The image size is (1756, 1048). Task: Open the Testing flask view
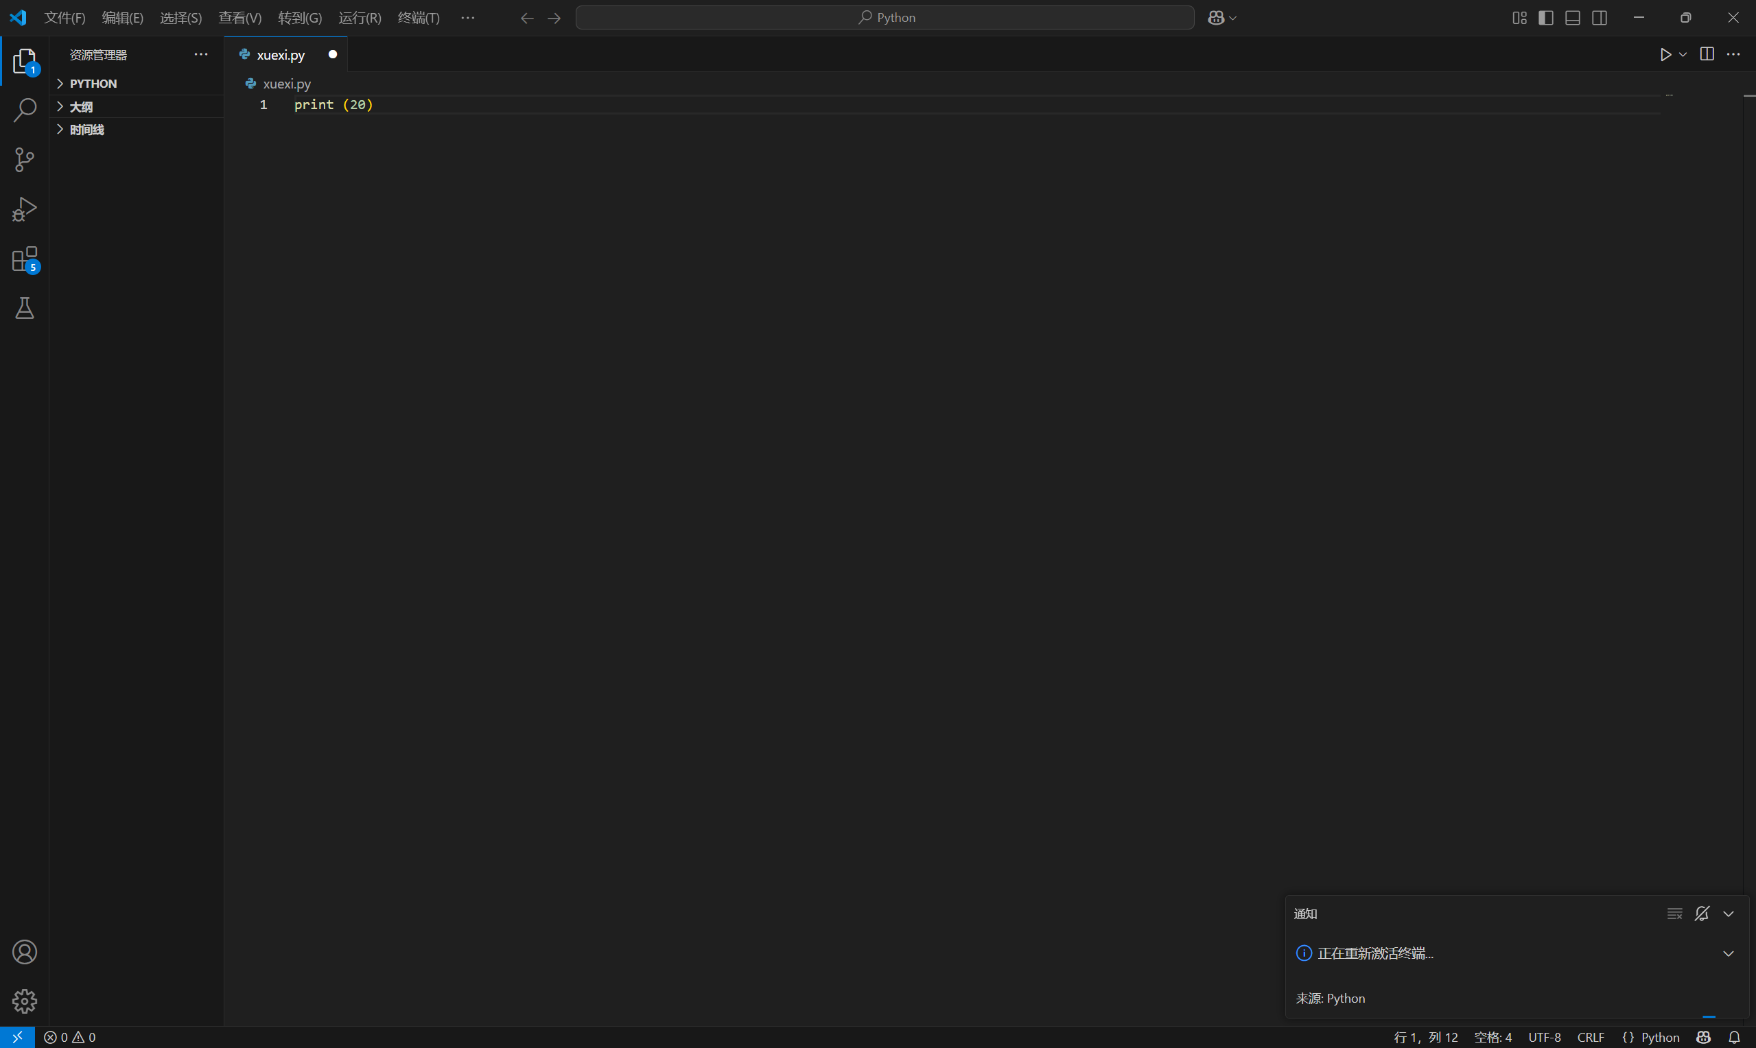(25, 309)
